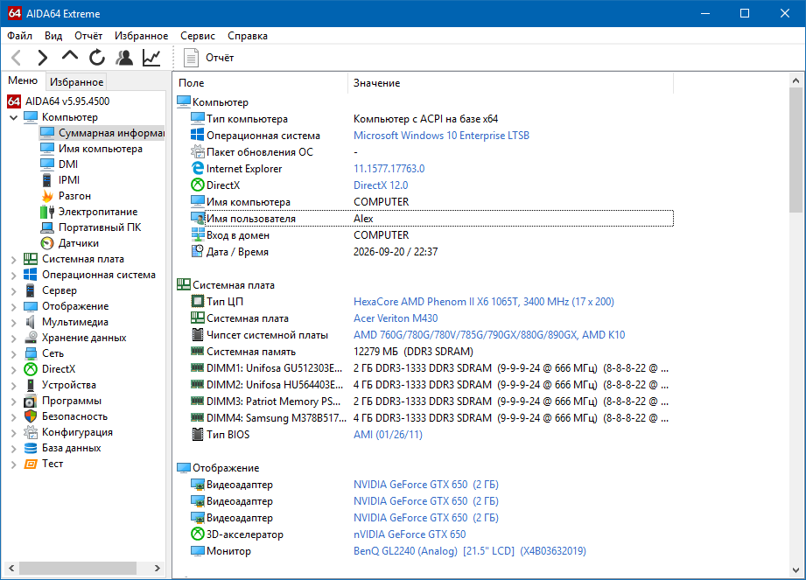Click the Программы tree icon

[x=31, y=401]
